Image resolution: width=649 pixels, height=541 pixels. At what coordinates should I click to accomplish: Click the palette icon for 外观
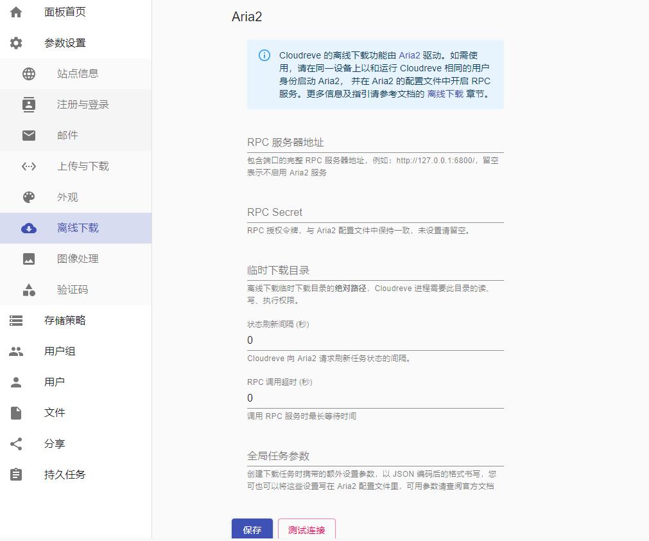tap(29, 197)
